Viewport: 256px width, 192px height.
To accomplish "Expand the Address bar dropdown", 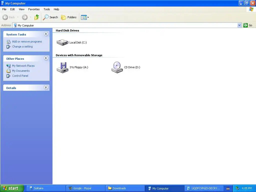I will pyautogui.click(x=239, y=25).
